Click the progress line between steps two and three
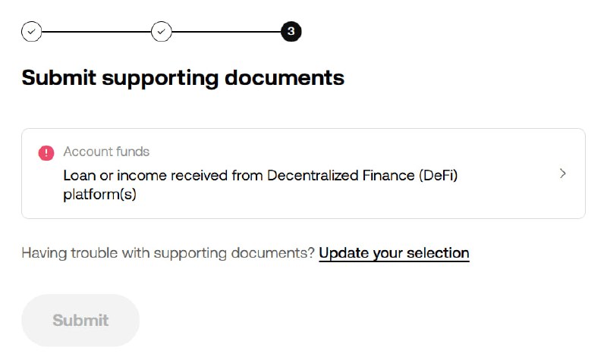This screenshot has height=363, width=607. coord(226,32)
